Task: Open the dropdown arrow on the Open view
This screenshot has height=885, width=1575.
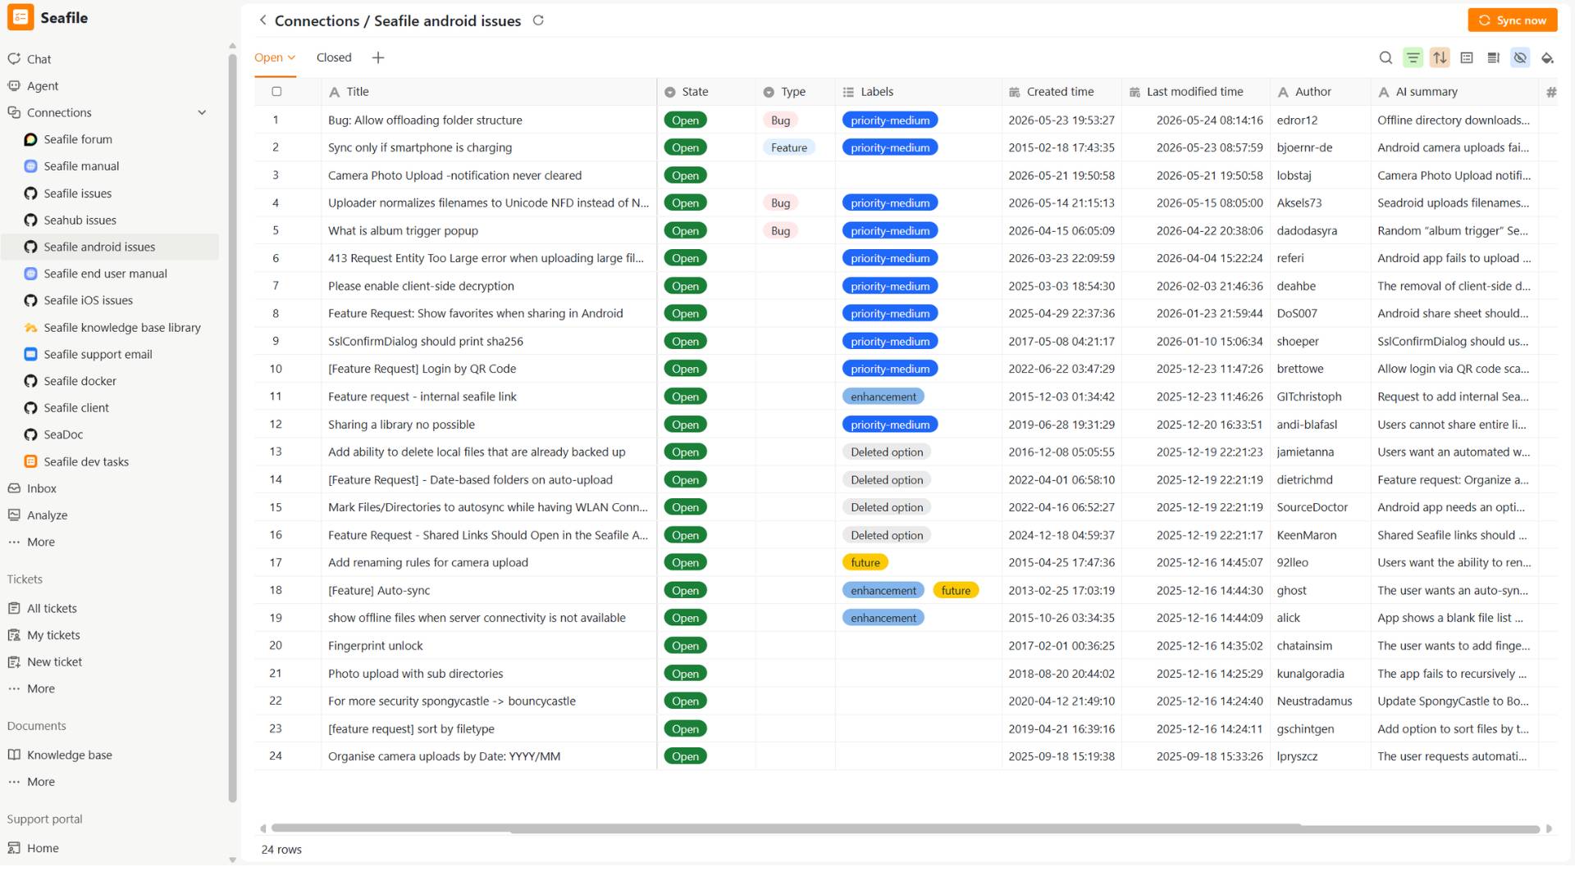Action: (x=291, y=57)
